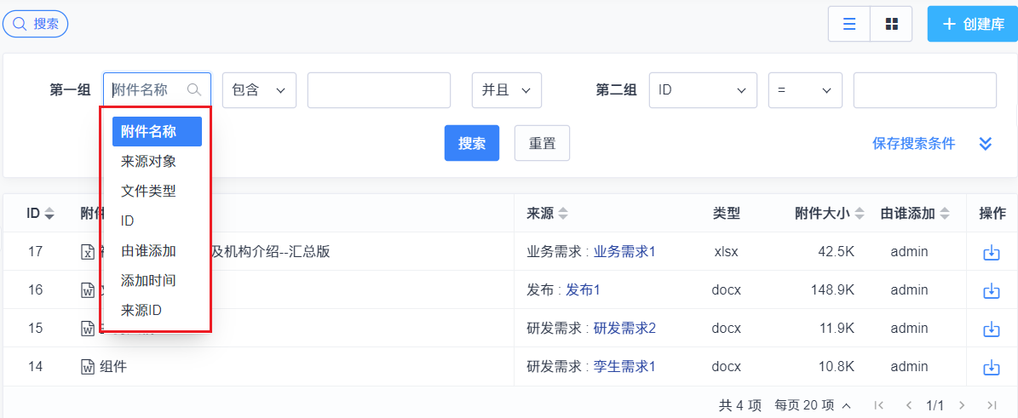Click the 11.9K size cell

click(x=837, y=329)
